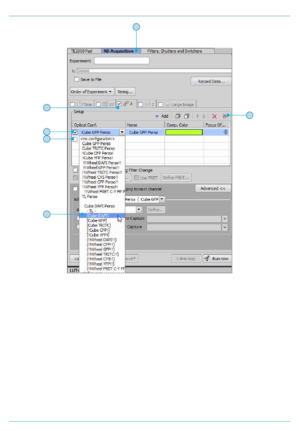Screen dimensions: 299x431
Task: Open the lower Capture dropdown arrow
Action: coord(225,227)
